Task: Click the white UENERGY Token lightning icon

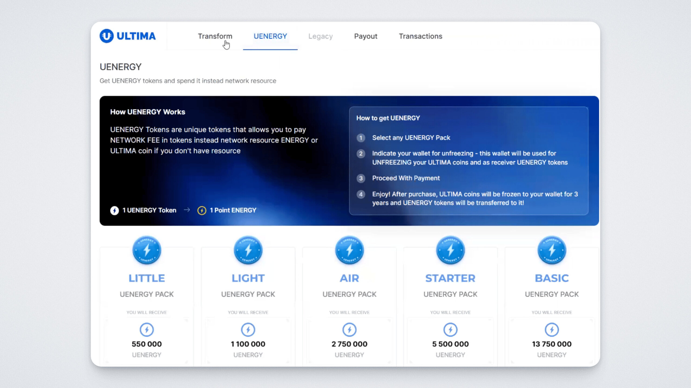Action: click(114, 210)
